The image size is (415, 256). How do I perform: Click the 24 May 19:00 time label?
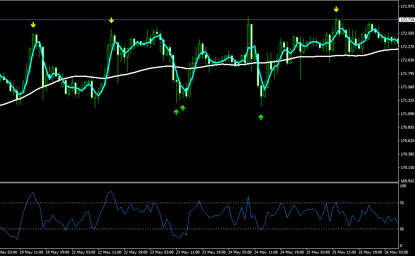292,252
